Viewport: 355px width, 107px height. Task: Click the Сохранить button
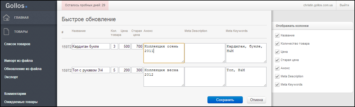(225, 100)
